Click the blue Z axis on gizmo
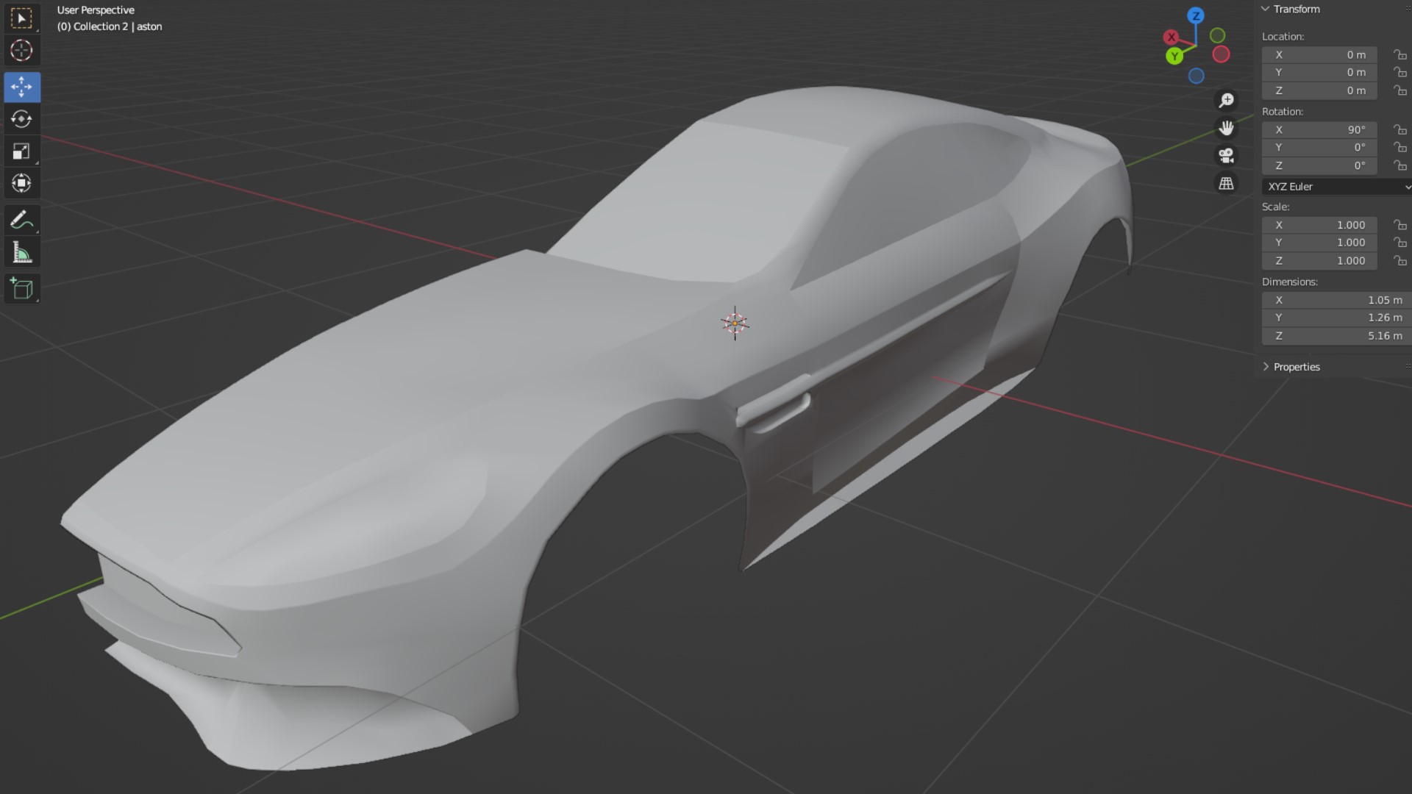Viewport: 1412px width, 794px height. click(1196, 15)
